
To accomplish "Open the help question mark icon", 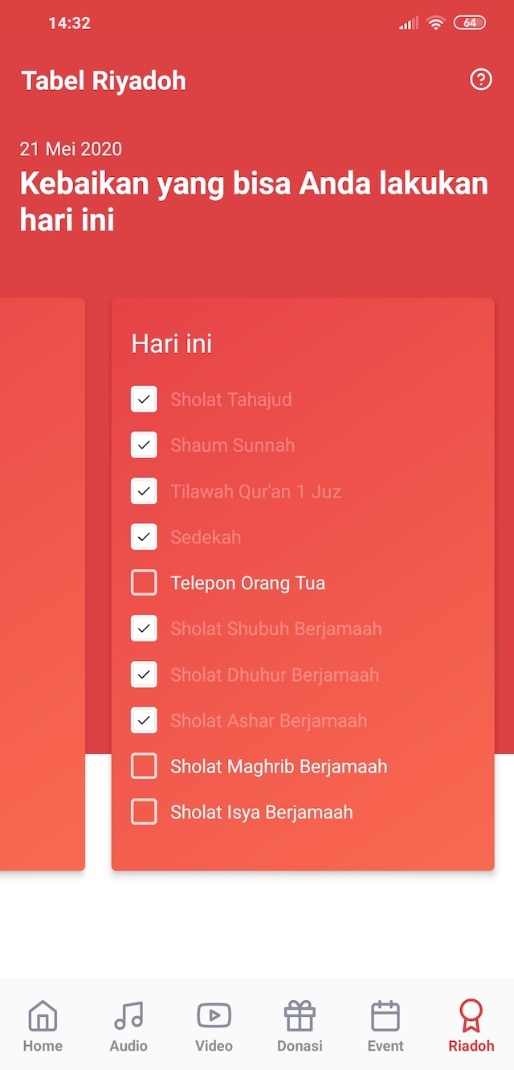I will 480,80.
